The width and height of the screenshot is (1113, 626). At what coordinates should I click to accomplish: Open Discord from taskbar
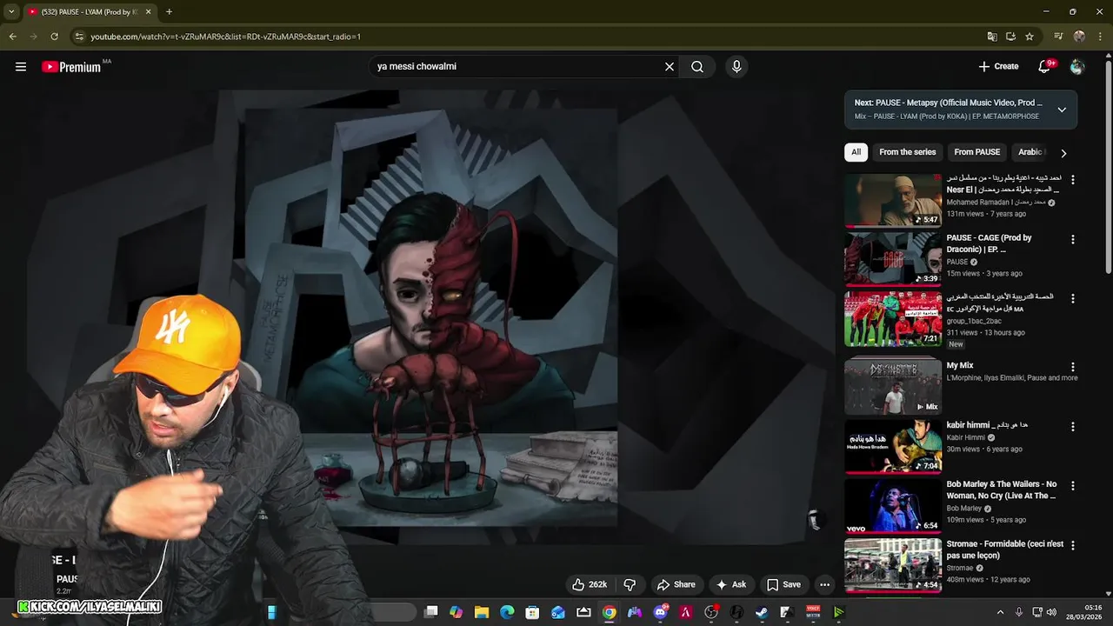[660, 612]
